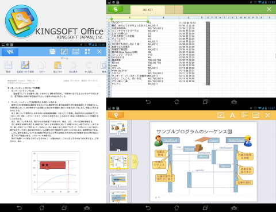Tap recent apps button below the spreadsheet
276x212 pixels.
coord(205,102)
